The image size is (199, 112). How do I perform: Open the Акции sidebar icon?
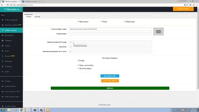(x=2, y=51)
